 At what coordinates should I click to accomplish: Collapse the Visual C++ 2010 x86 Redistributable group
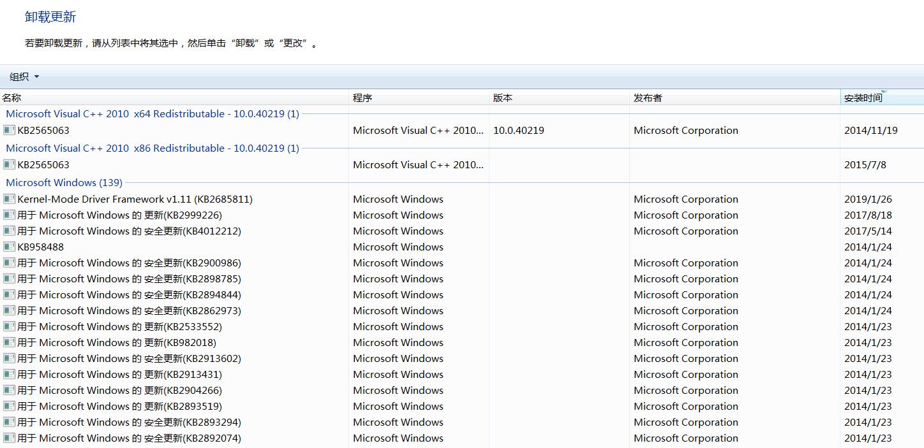click(x=153, y=148)
